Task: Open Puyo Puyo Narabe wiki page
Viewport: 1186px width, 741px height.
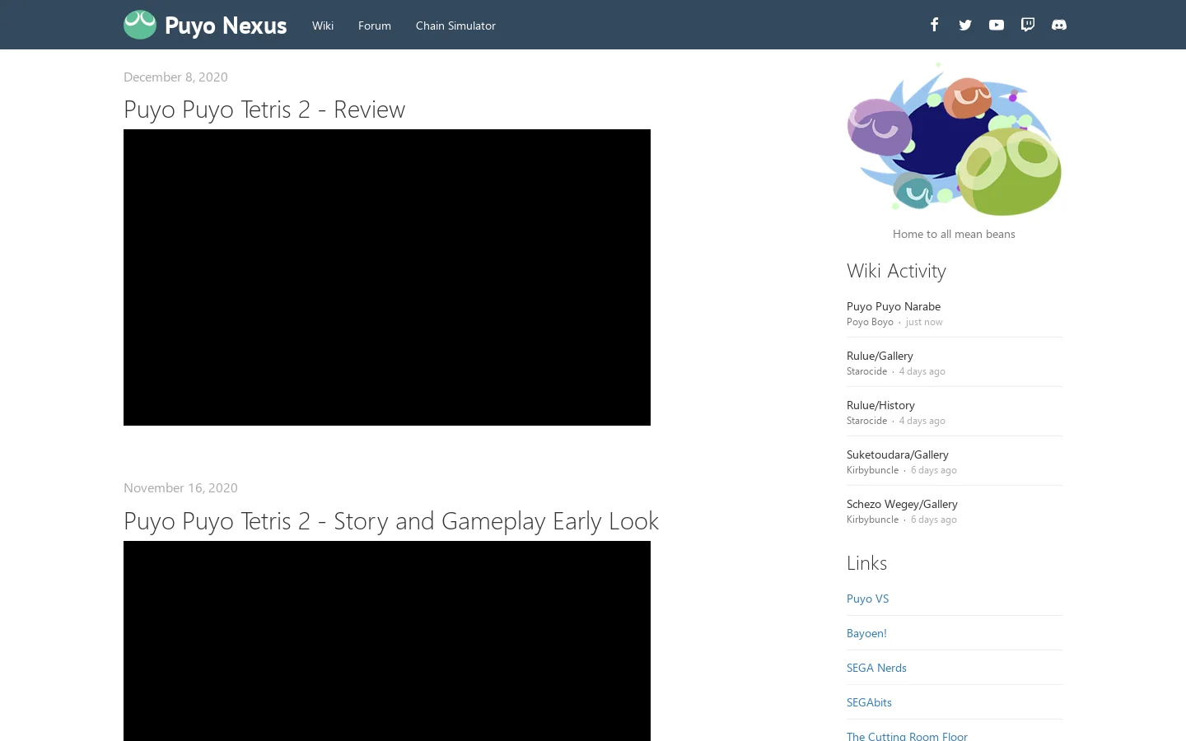Action: 894,306
